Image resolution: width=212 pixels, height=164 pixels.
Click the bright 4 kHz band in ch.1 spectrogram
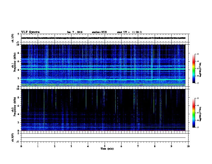coord(103,69)
